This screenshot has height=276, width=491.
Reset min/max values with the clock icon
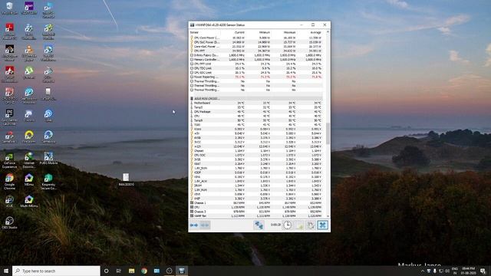(287, 225)
